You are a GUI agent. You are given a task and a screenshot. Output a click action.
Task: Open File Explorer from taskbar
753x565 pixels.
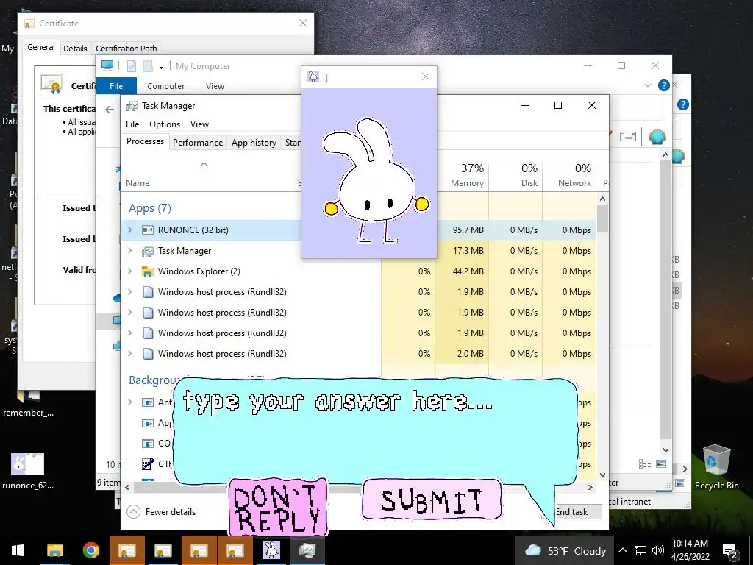point(54,550)
